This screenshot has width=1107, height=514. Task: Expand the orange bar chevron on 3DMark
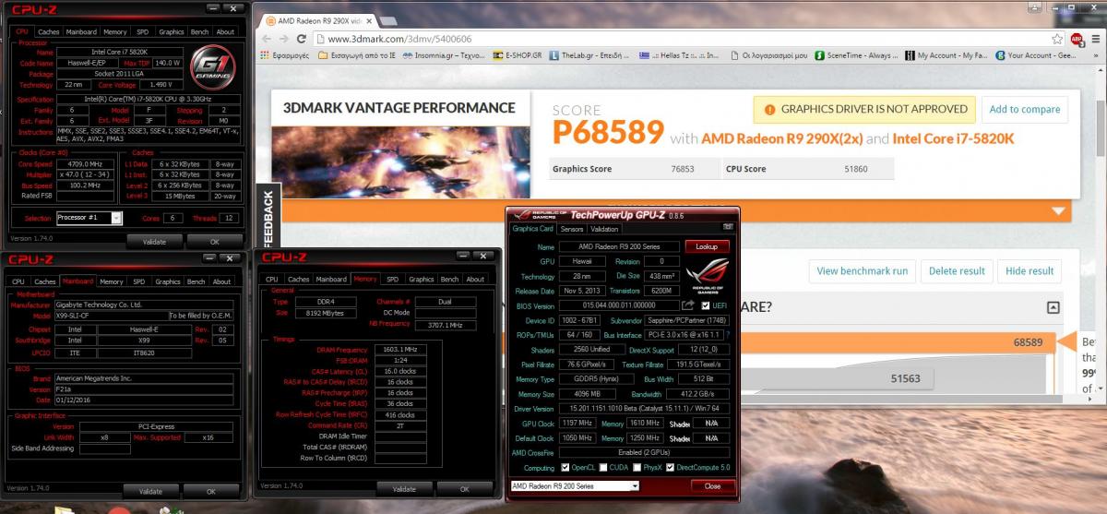click(x=1059, y=210)
